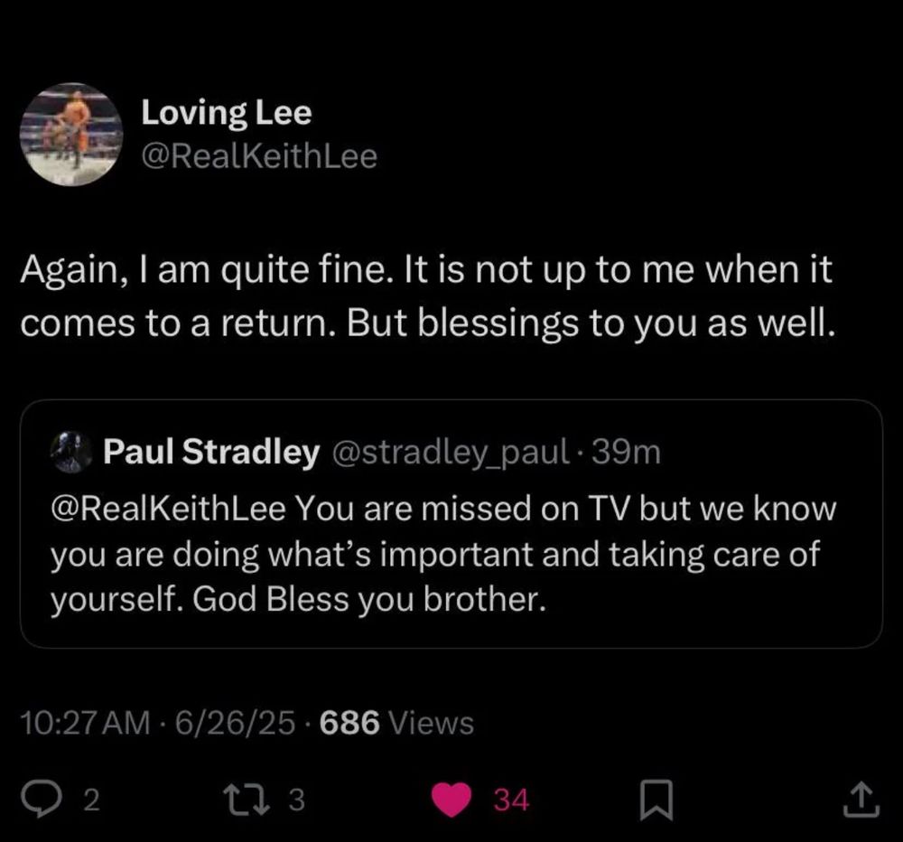The width and height of the screenshot is (903, 842).
Task: Click the like count 34
Action: pos(511,799)
